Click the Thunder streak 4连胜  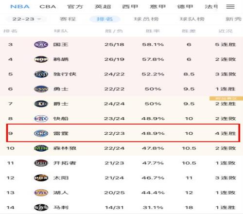coord(226,133)
